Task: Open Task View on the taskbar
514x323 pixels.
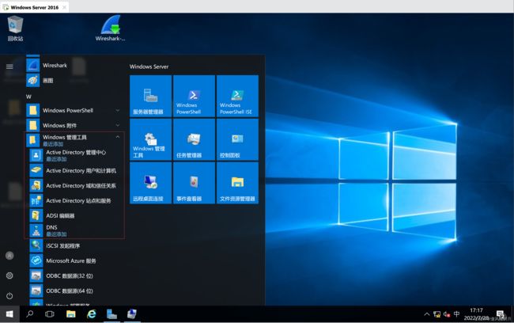Action: (50, 314)
